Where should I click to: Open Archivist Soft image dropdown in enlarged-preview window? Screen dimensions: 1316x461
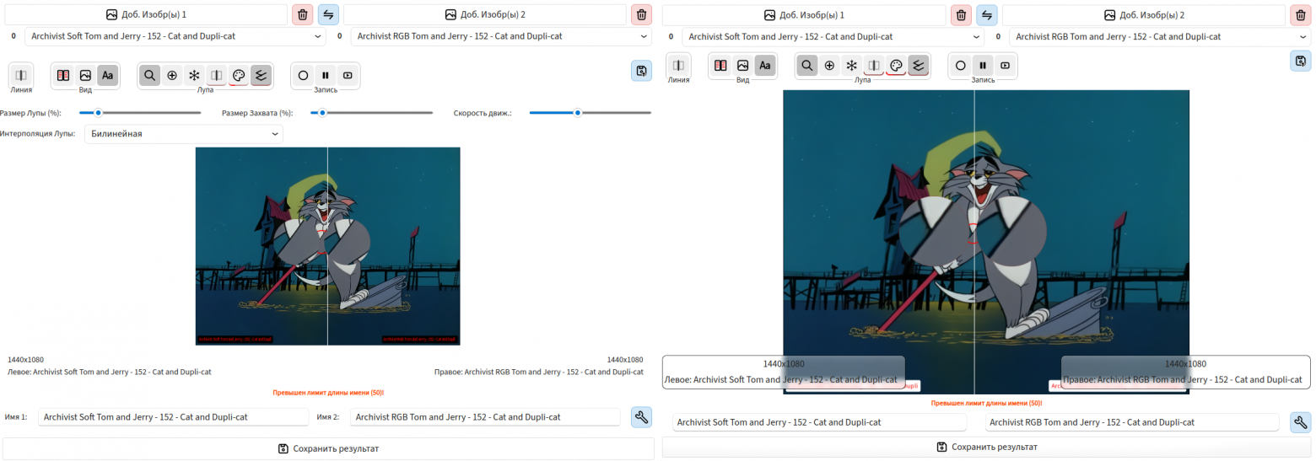click(x=833, y=36)
